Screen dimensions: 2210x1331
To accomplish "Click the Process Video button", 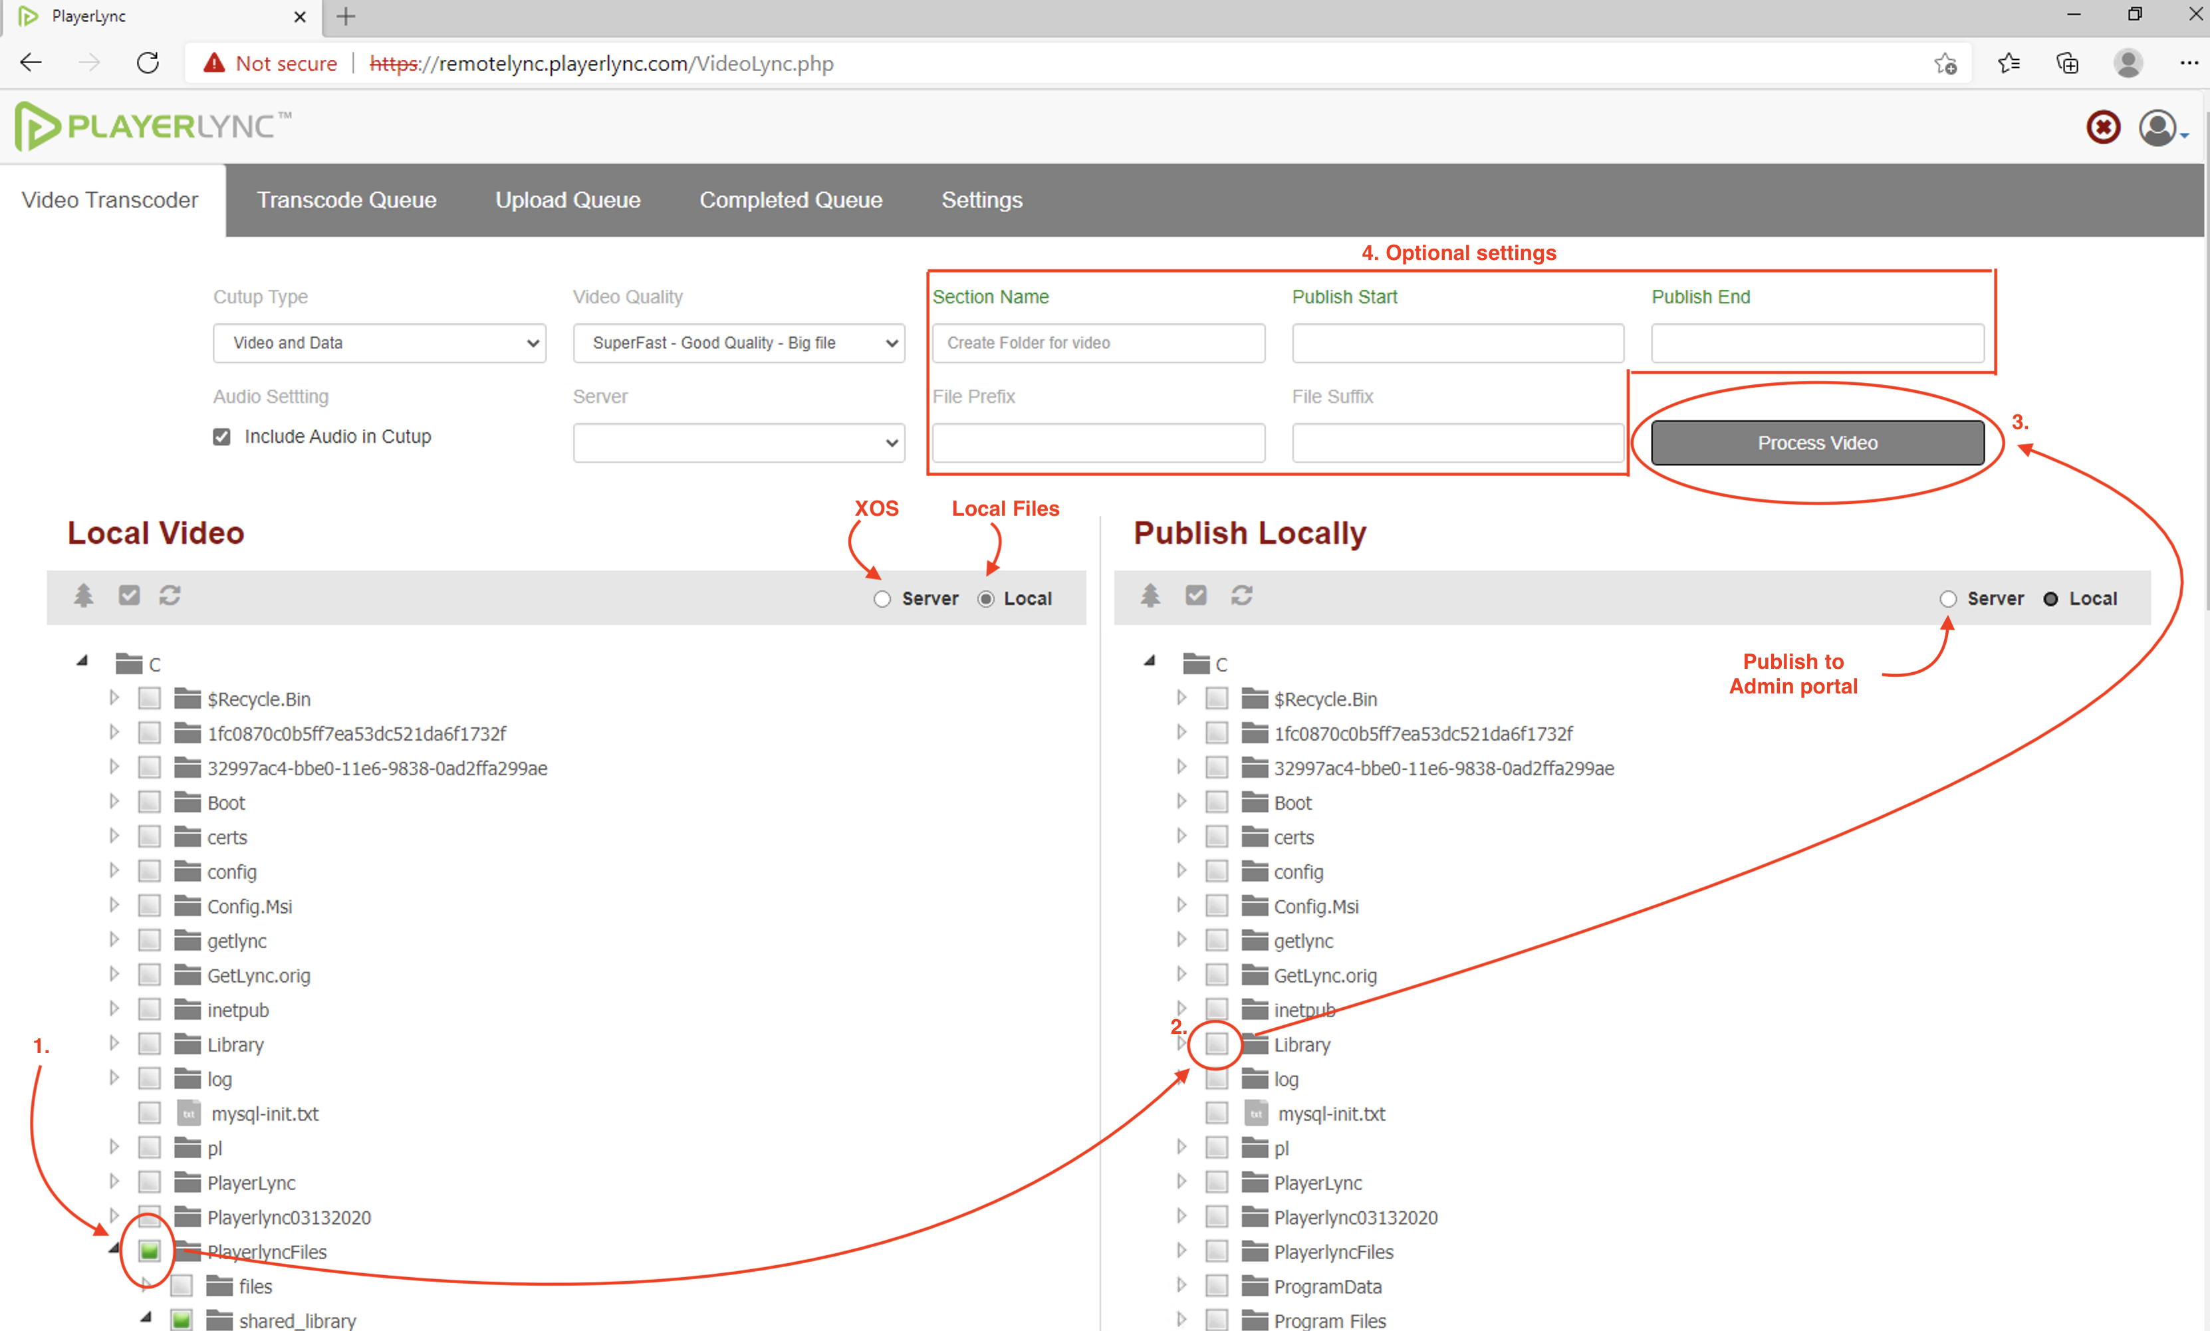I will [1817, 443].
